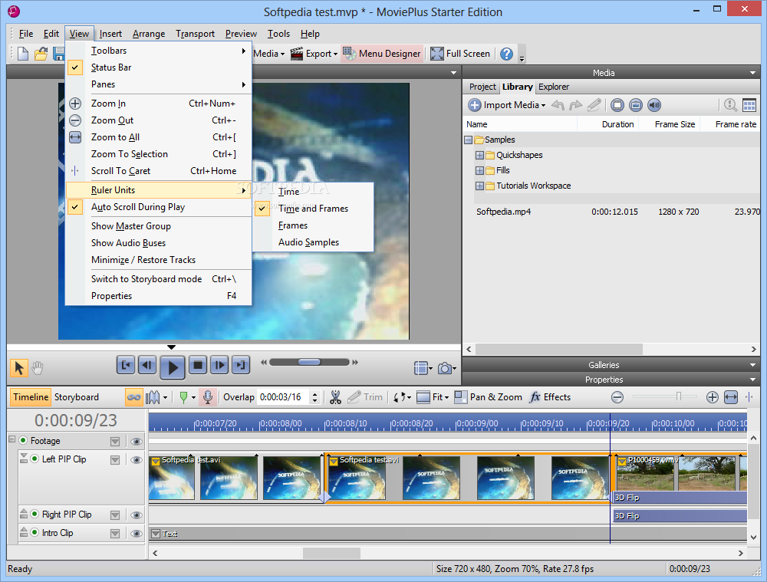767x582 pixels.
Task: Switch Media pane to details view icon
Action: tap(749, 105)
